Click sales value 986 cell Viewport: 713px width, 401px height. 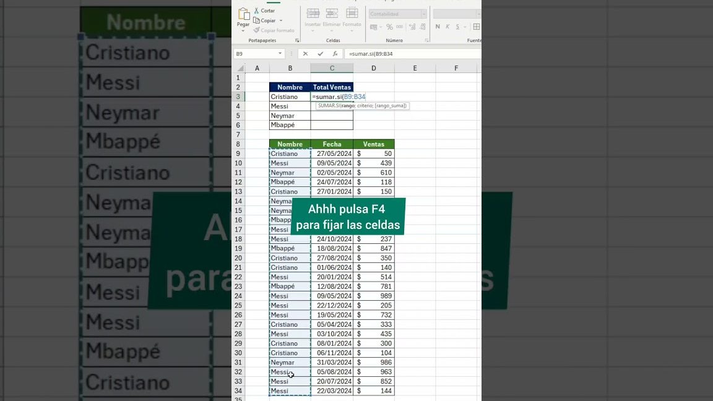pyautogui.click(x=374, y=363)
